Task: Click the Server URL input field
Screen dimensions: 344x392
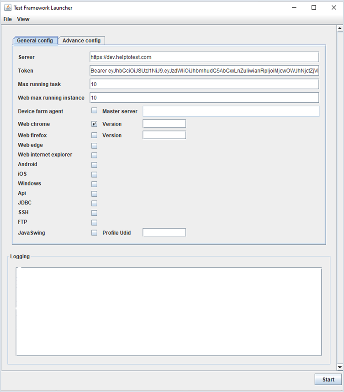Action: (204, 57)
